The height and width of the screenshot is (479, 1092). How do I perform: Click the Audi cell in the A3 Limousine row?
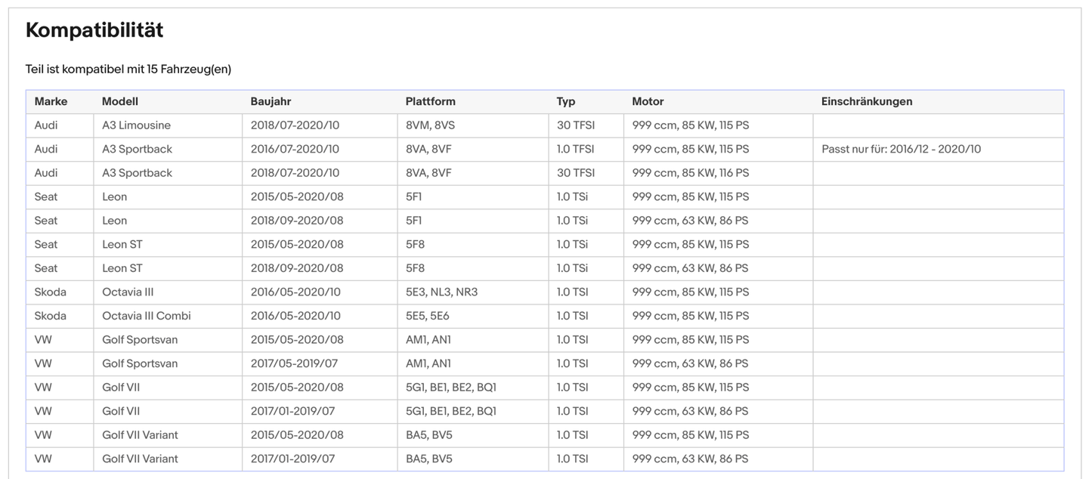pyautogui.click(x=46, y=125)
